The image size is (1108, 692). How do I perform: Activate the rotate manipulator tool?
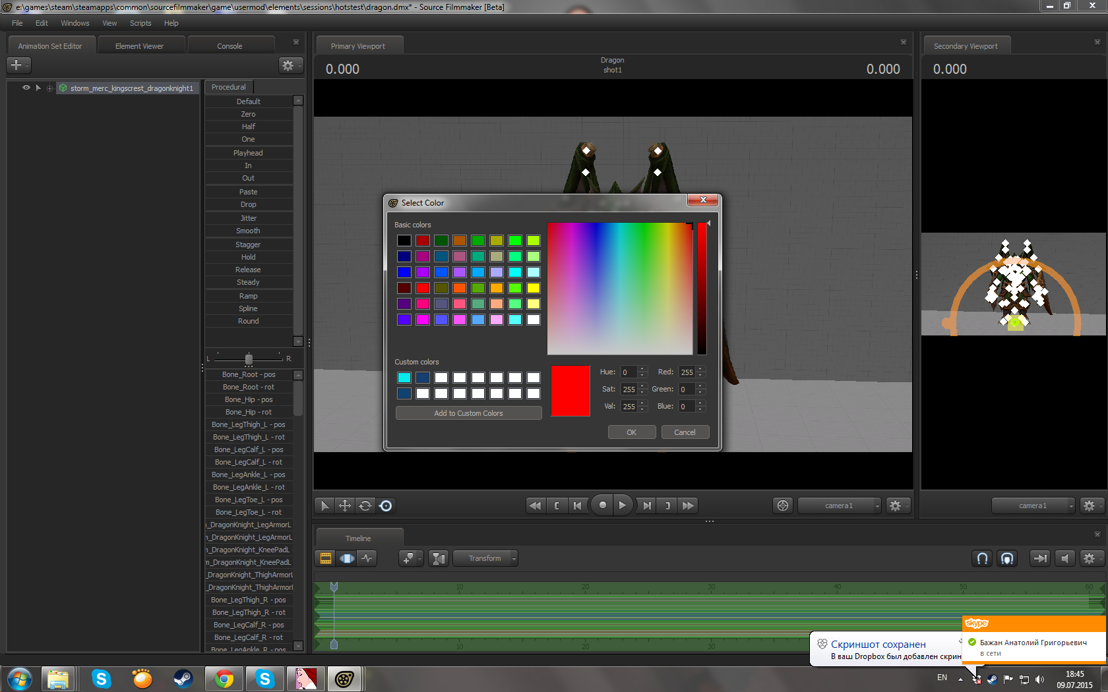(x=365, y=505)
